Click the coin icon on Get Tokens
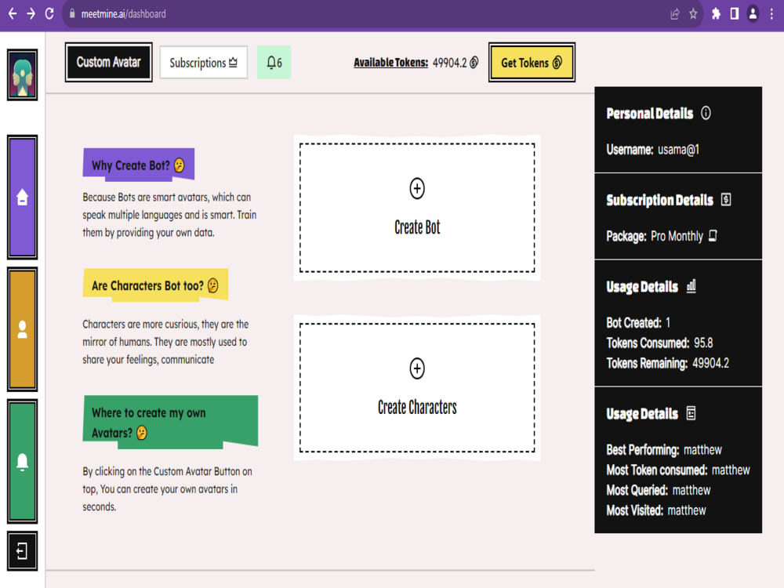The width and height of the screenshot is (784, 588). (557, 63)
